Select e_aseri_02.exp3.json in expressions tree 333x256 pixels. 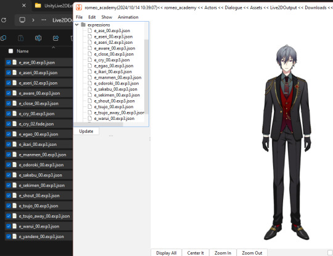[x=113, y=43]
